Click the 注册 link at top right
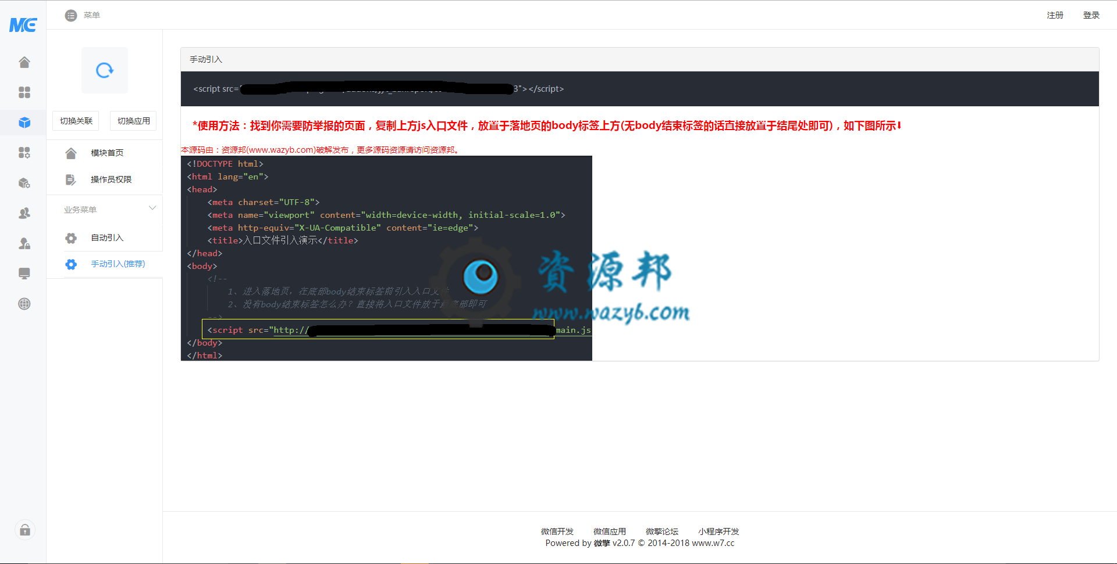 click(1055, 15)
